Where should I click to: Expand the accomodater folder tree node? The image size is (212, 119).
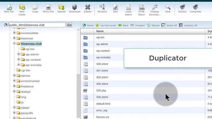click(14, 33)
